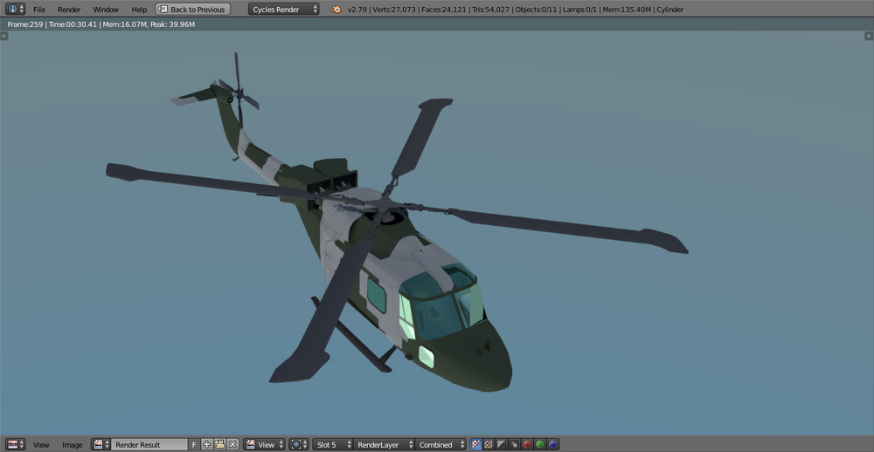
Task: Open the pivot point selector
Action: tap(299, 444)
